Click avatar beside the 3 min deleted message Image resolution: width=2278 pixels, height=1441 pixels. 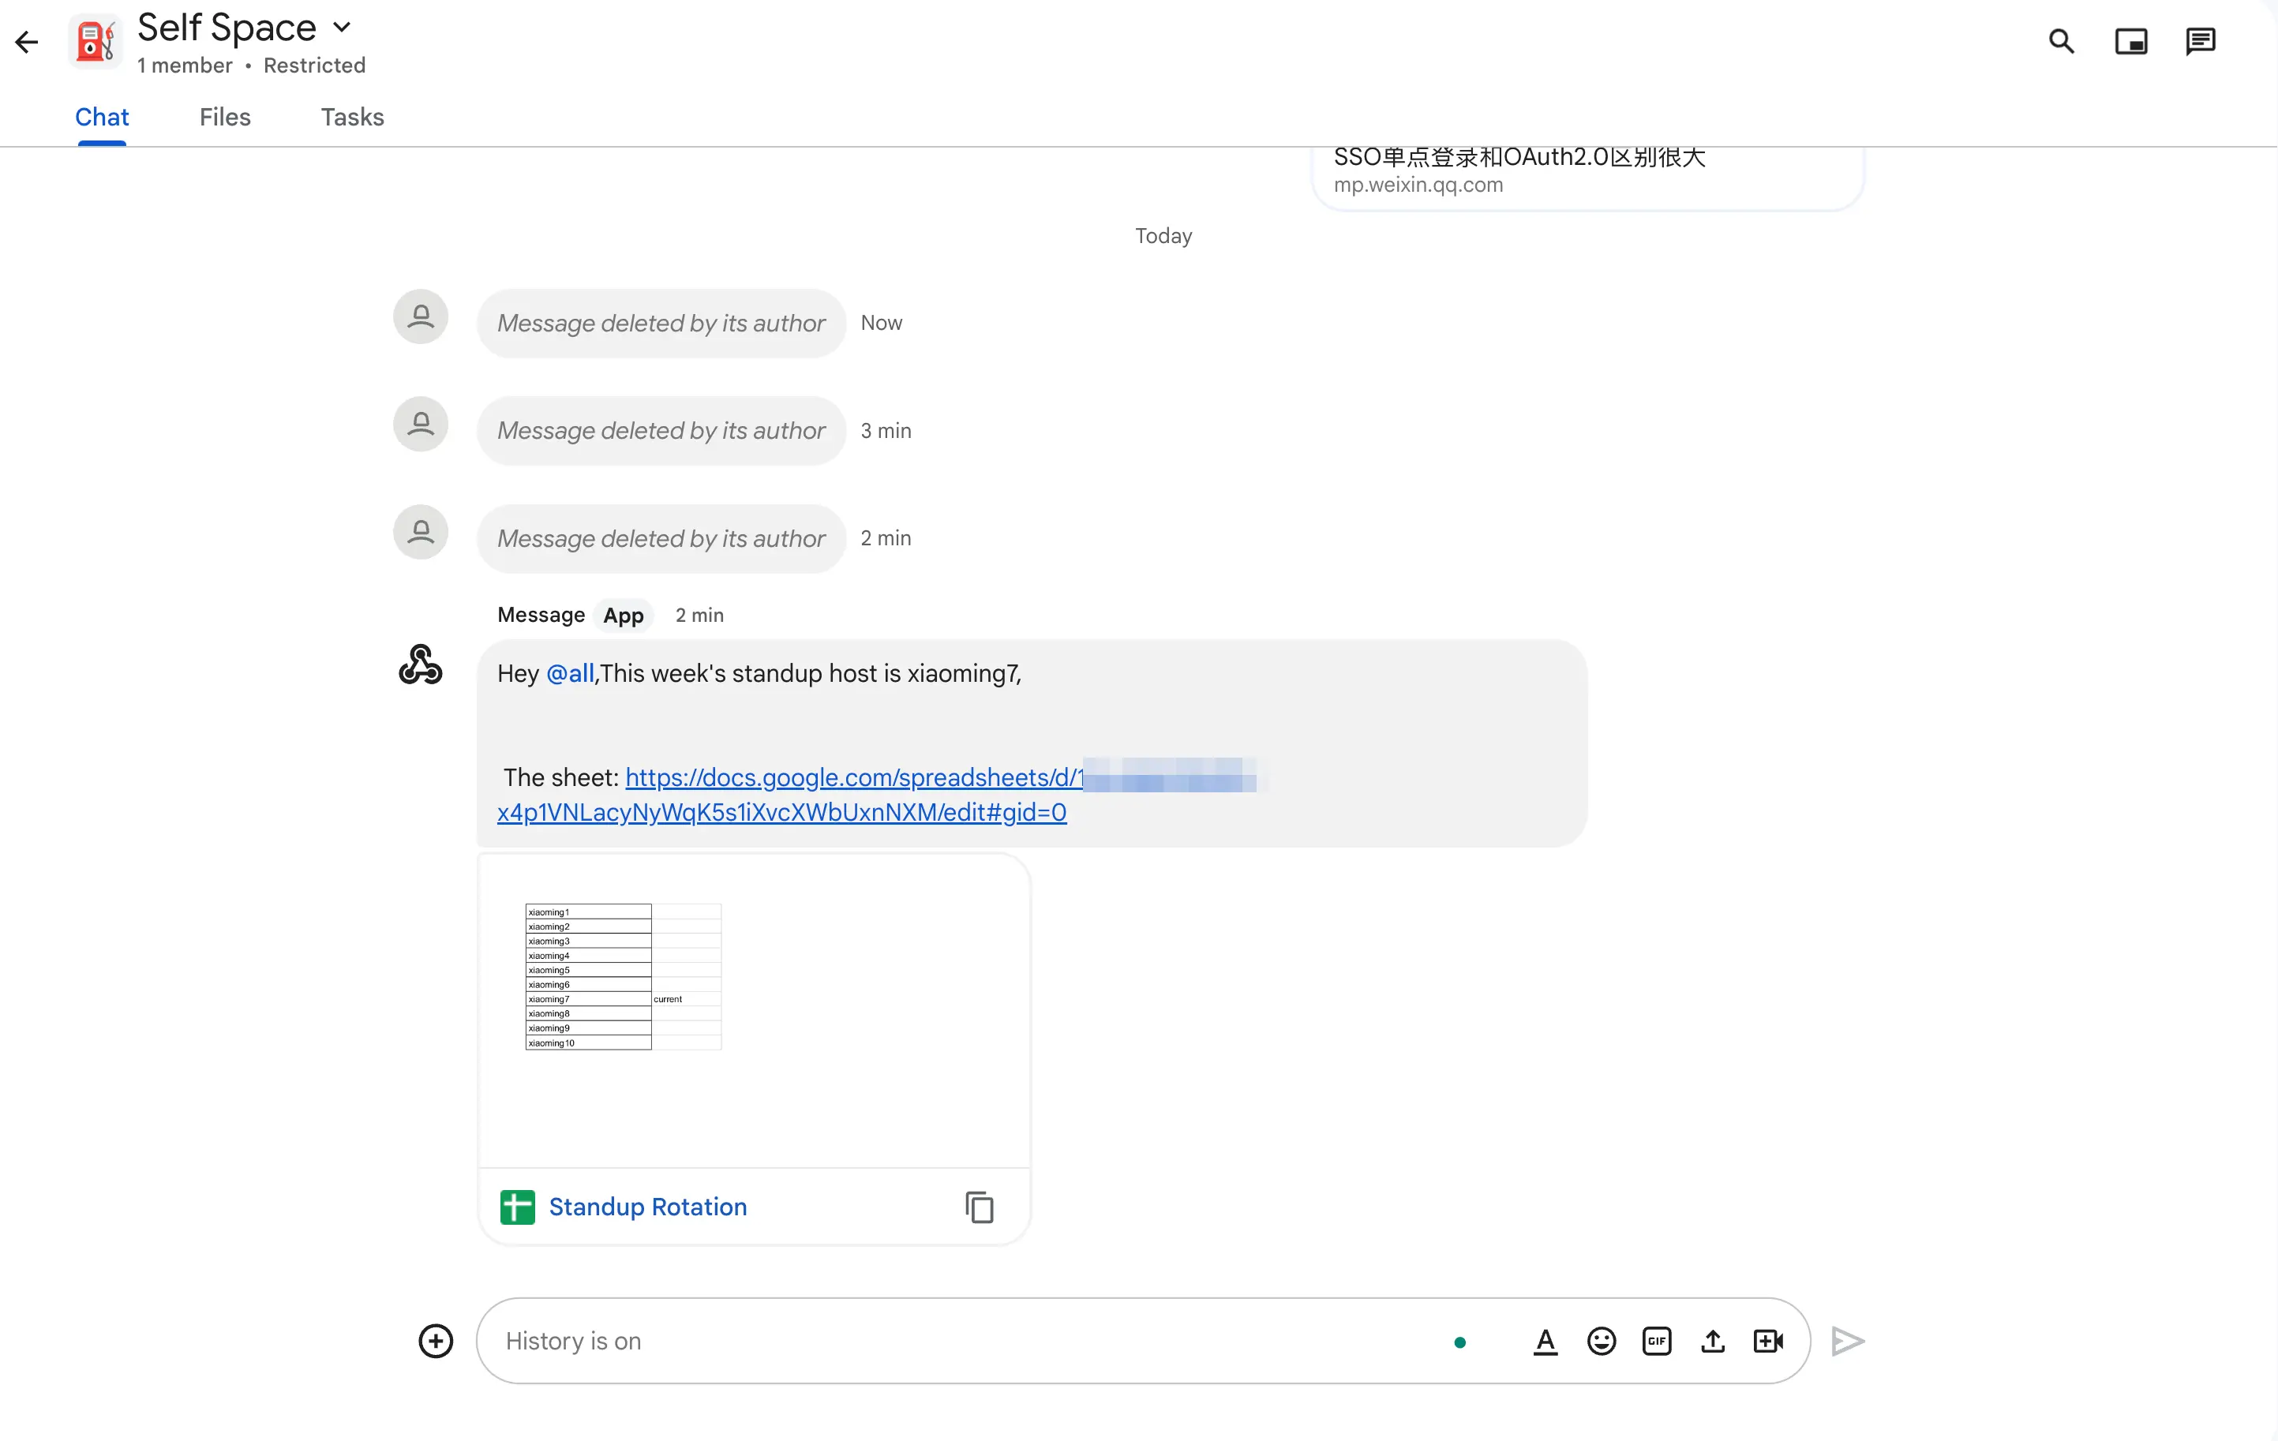(421, 424)
